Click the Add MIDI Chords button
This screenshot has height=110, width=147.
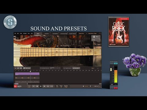pyautogui.click(x=44, y=68)
